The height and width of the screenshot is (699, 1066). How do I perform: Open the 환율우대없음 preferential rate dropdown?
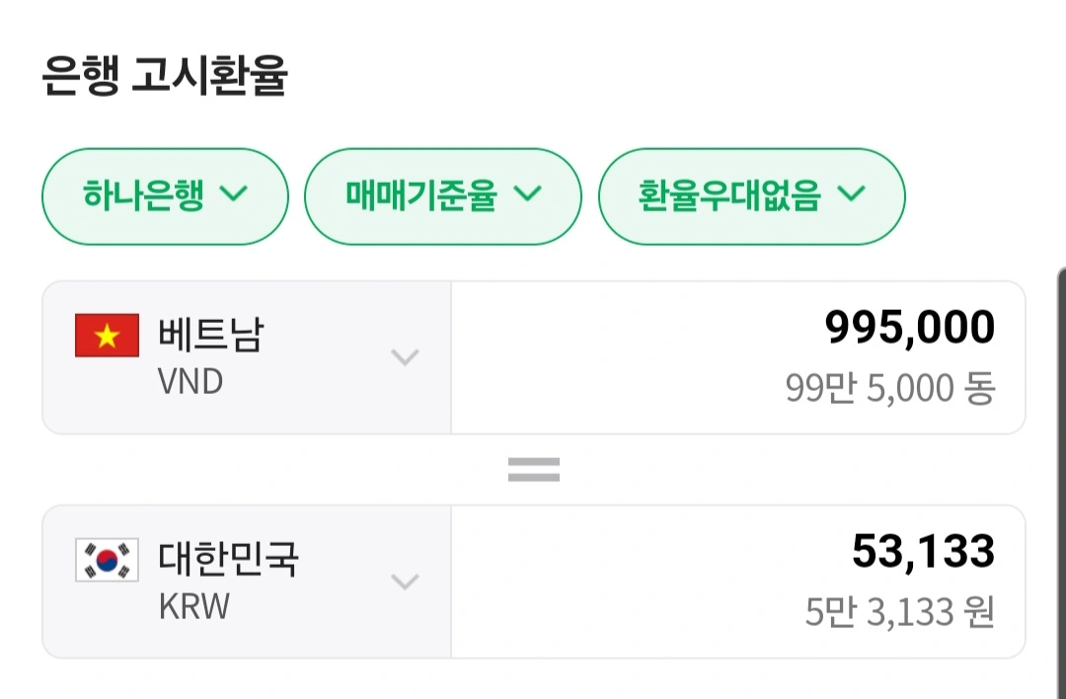(752, 196)
